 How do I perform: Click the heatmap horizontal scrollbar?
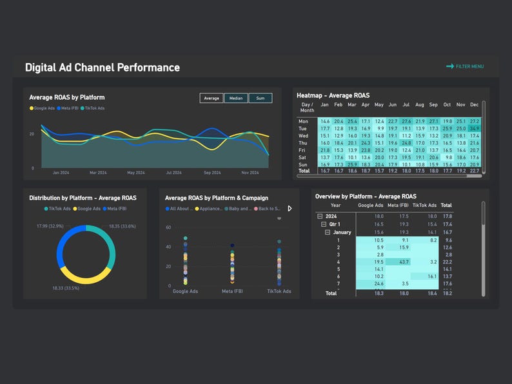(389, 176)
